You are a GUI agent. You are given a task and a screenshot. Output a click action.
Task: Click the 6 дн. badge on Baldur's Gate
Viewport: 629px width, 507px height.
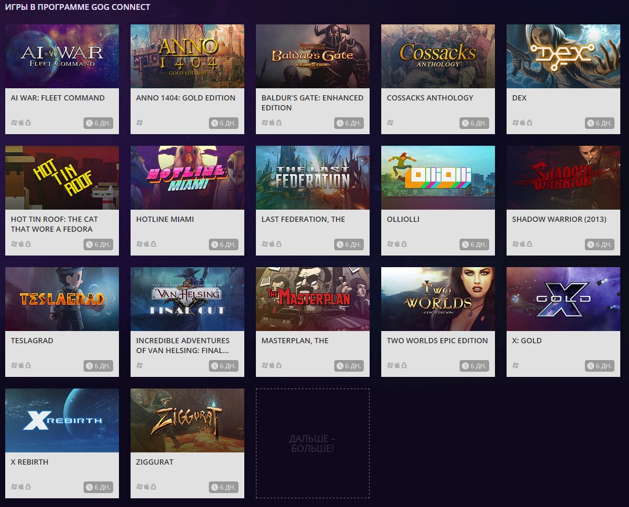(349, 123)
